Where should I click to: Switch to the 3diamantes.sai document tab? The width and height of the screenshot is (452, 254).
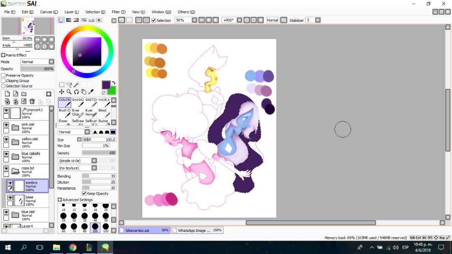(144, 231)
